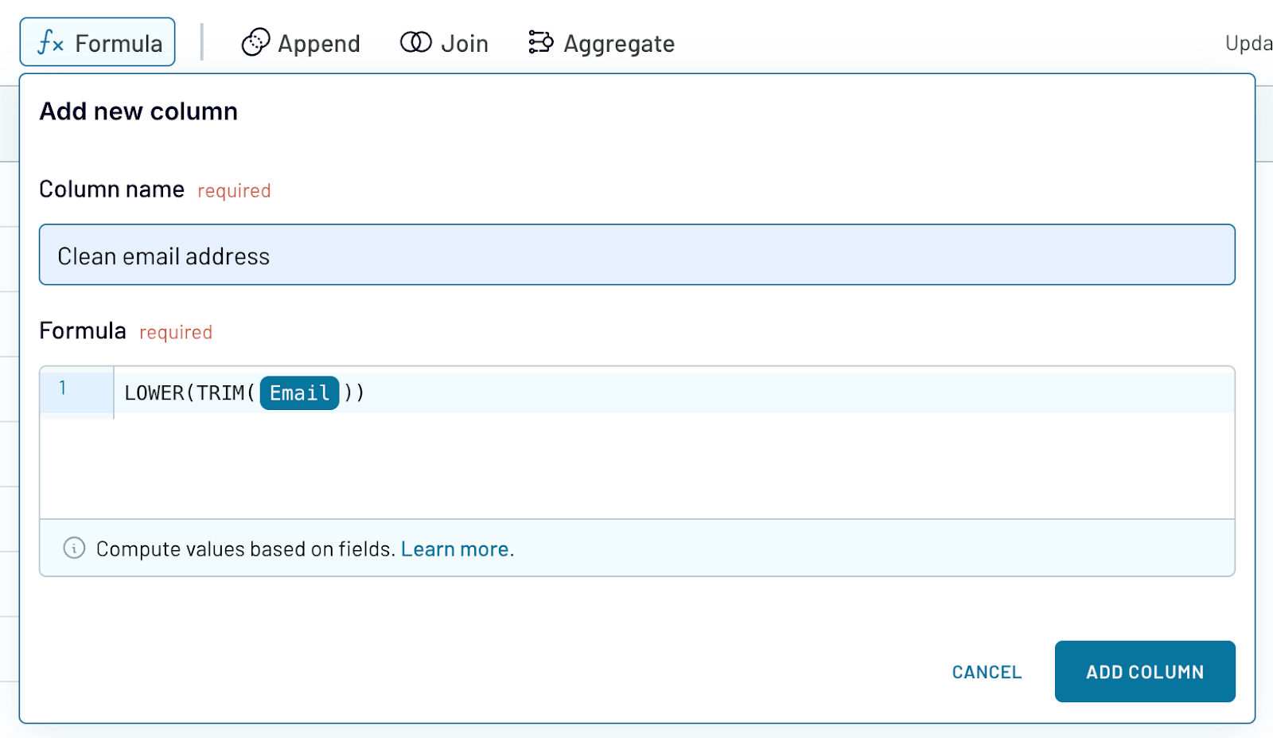Click the LOWER function text in formula
Screen dimensions: 1273x738
[x=154, y=392]
